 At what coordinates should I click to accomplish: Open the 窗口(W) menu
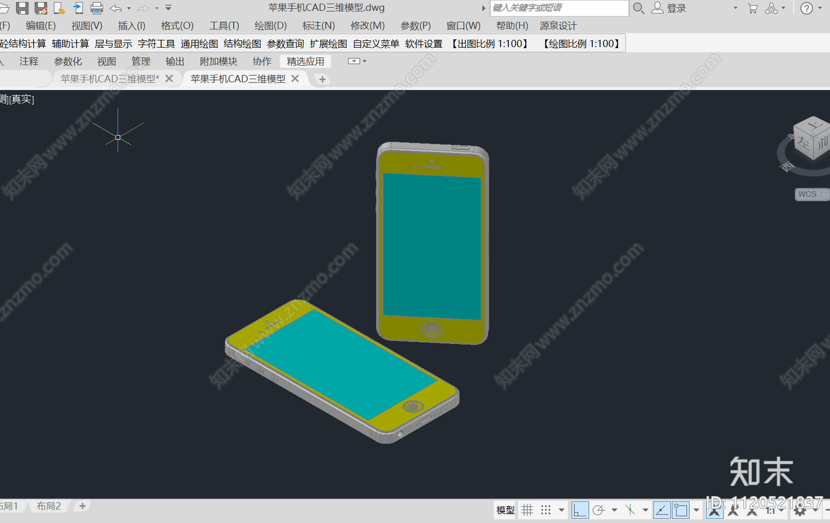pyautogui.click(x=463, y=26)
